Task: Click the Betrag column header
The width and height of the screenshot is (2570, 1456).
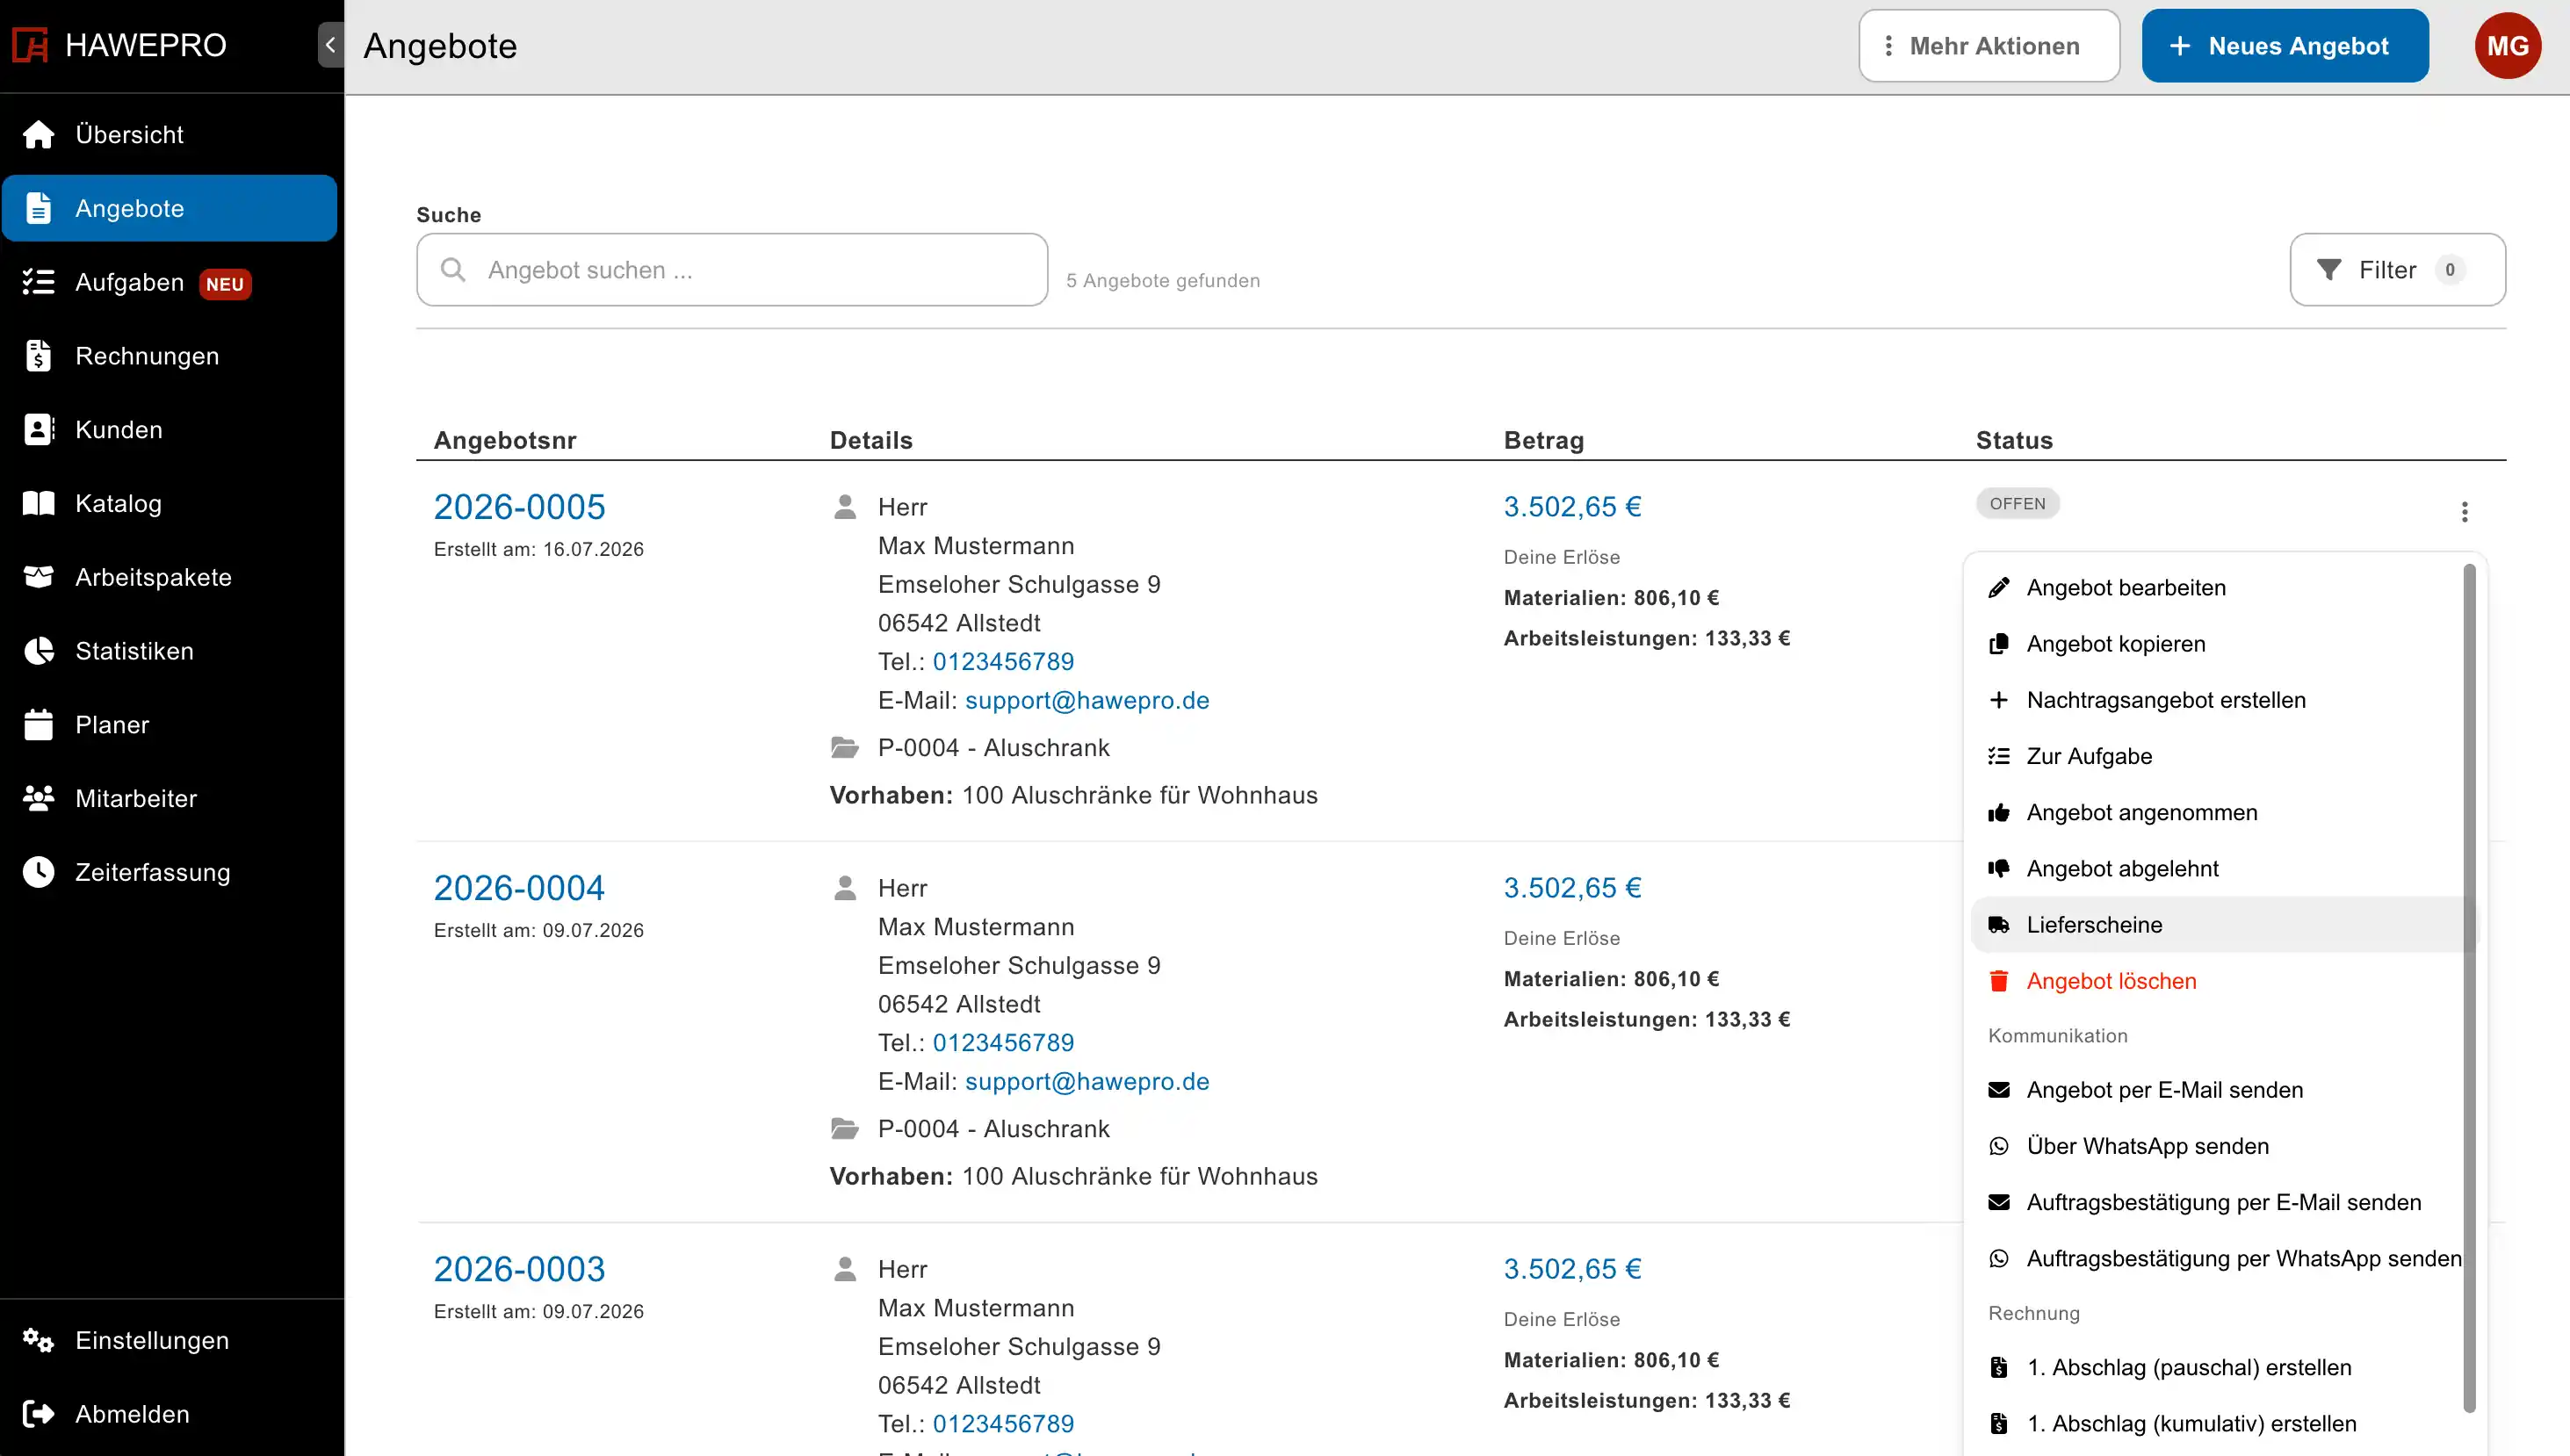Action: 1544,440
